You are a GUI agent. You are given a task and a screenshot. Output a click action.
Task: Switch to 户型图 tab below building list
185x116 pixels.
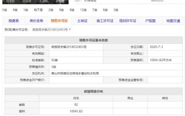tap(150, 21)
